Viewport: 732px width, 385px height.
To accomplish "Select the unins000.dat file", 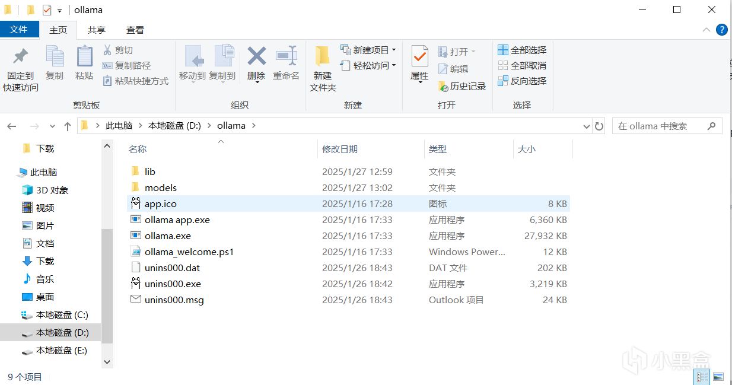I will (349, 268).
